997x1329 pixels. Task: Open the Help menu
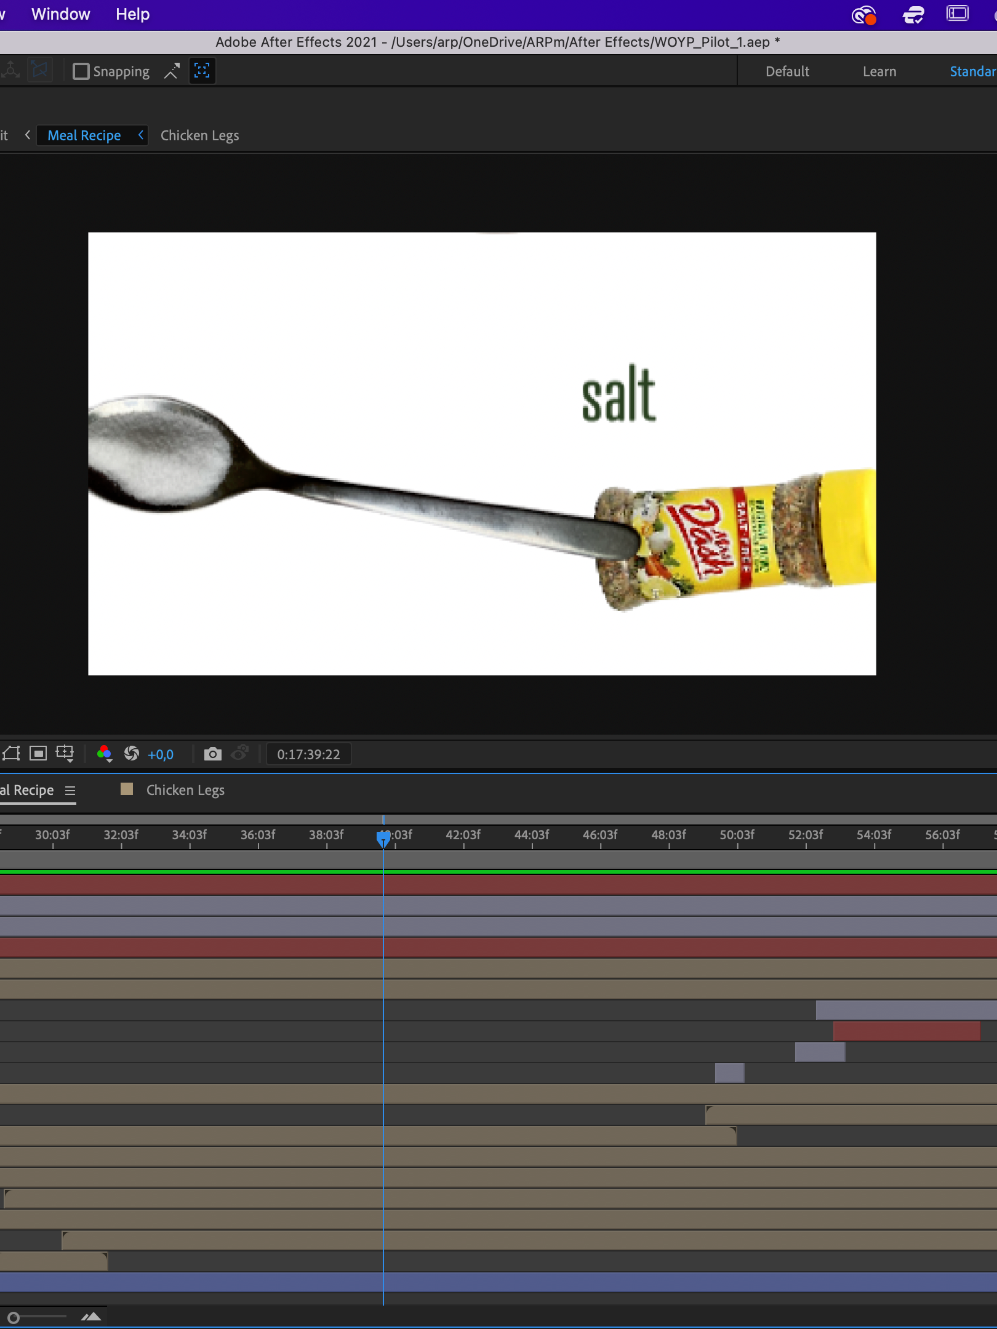pos(132,14)
